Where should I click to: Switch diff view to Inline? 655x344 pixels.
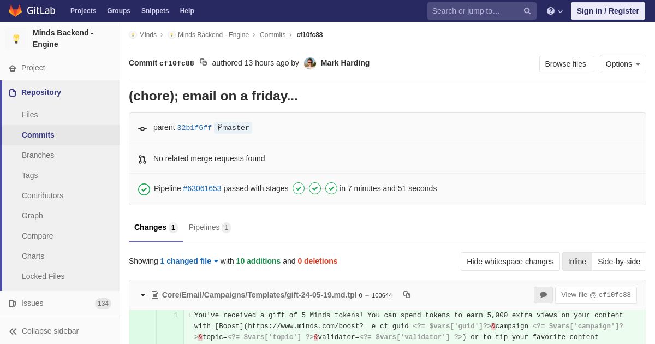click(577, 262)
